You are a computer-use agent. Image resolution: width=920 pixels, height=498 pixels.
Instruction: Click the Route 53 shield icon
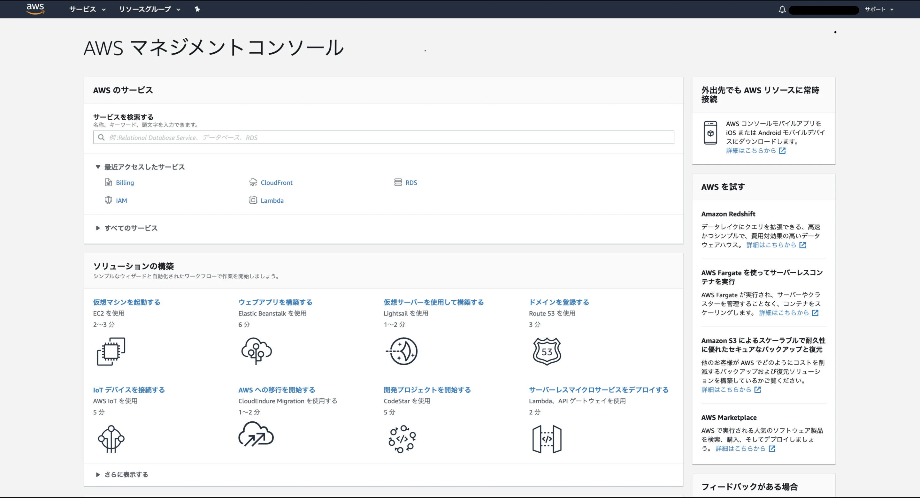(x=547, y=351)
